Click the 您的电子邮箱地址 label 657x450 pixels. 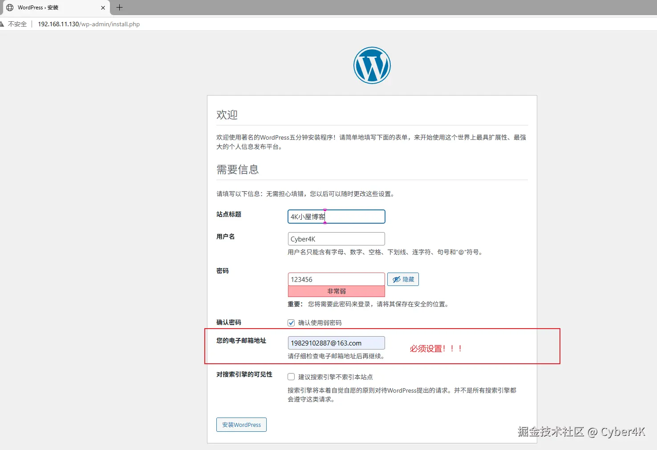241,341
